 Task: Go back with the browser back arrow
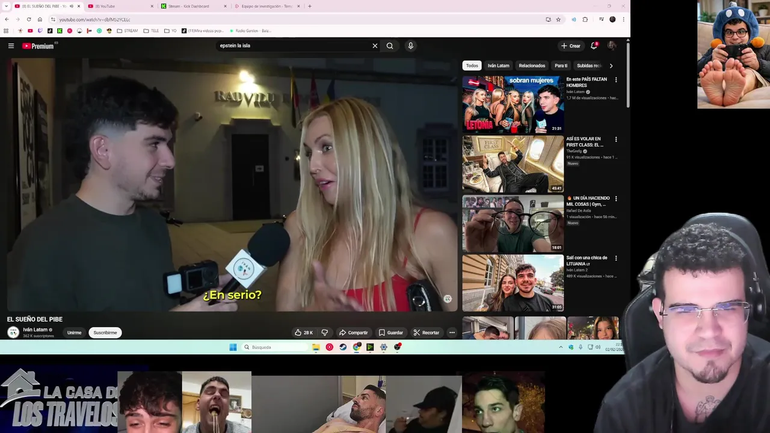7,19
